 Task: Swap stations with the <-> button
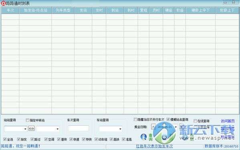[32, 128]
